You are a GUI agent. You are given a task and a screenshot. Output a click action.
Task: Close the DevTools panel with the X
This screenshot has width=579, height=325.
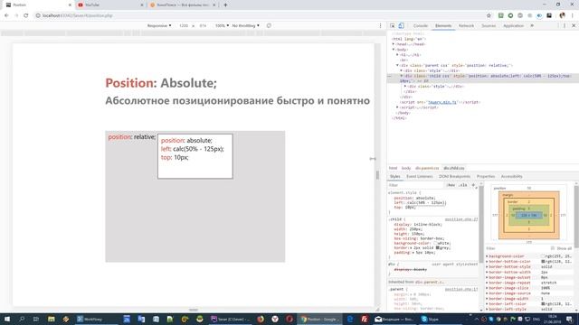coord(574,26)
